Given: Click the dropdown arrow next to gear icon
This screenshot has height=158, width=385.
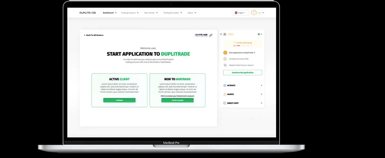Looking at the screenshot, I should (x=262, y=34).
